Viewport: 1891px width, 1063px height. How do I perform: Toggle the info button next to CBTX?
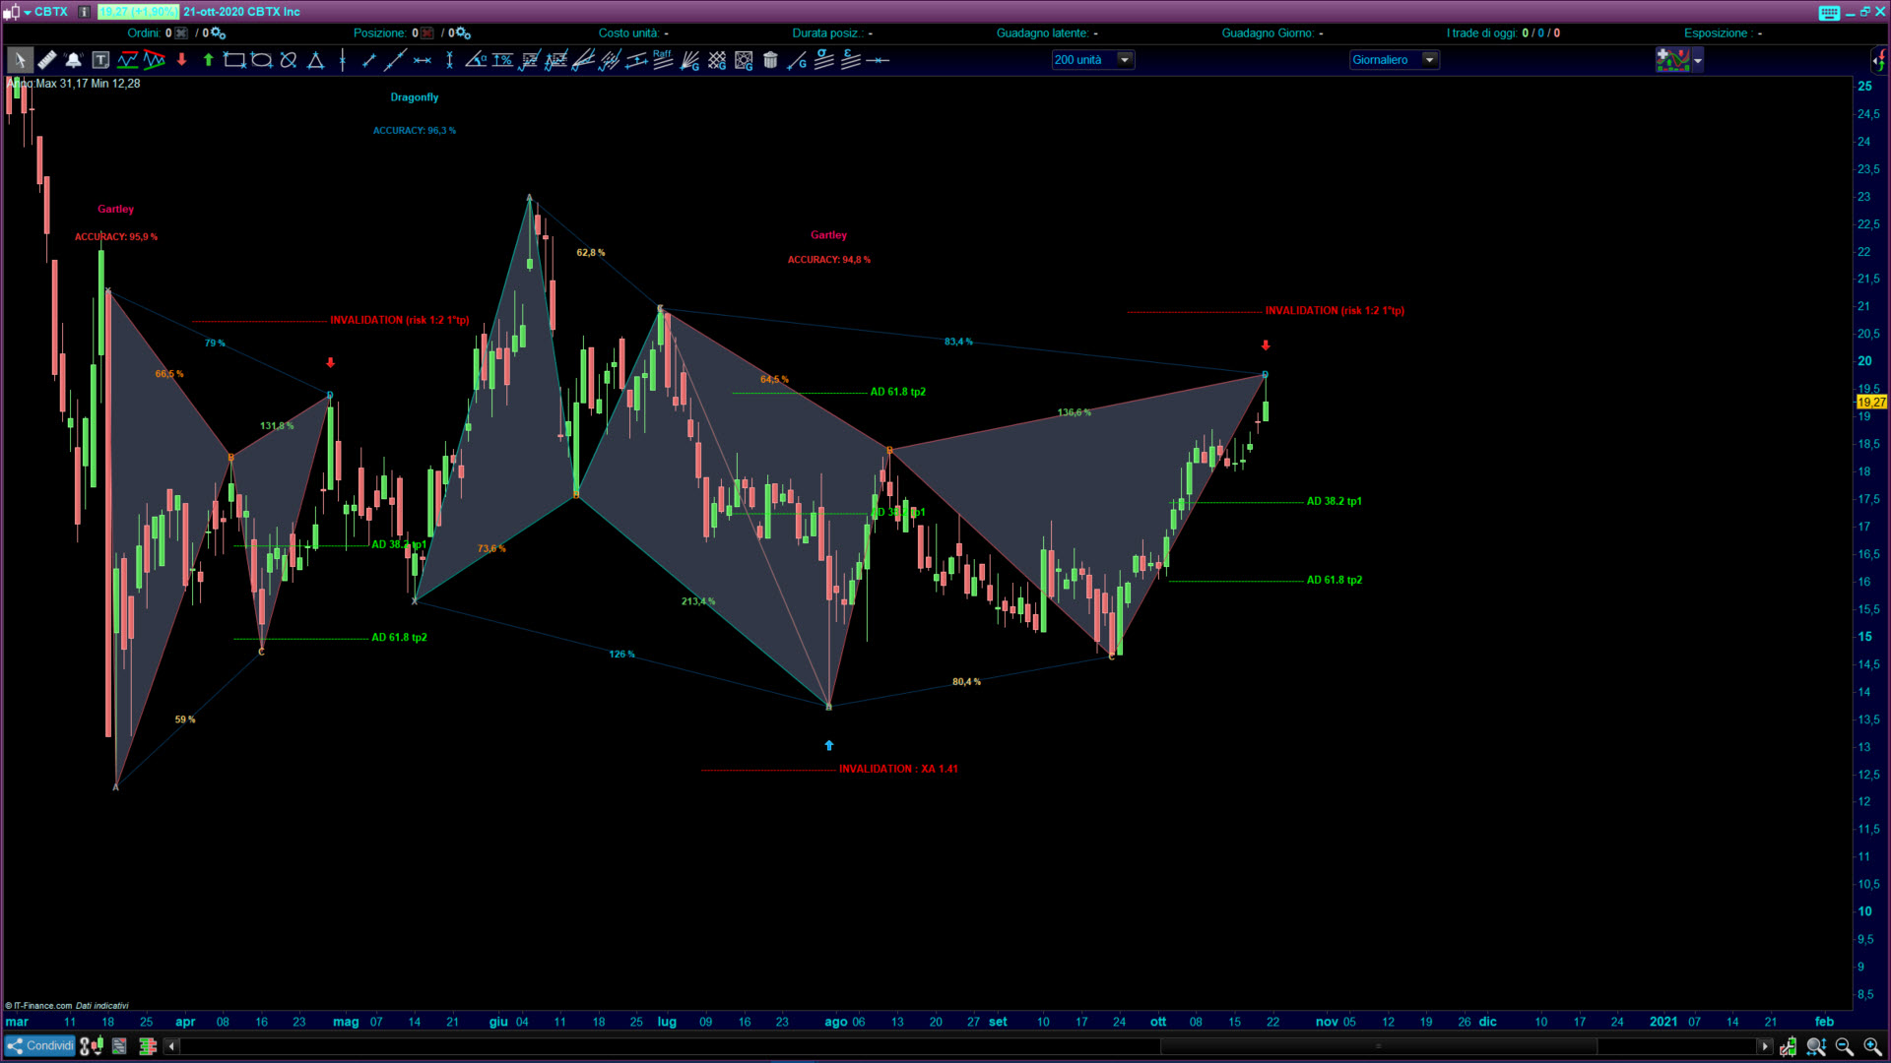[84, 12]
